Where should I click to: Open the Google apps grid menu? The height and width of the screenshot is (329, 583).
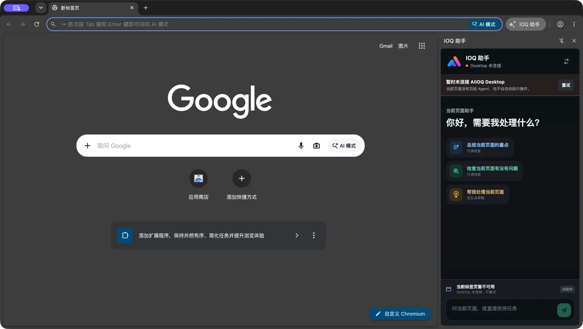[x=422, y=46]
